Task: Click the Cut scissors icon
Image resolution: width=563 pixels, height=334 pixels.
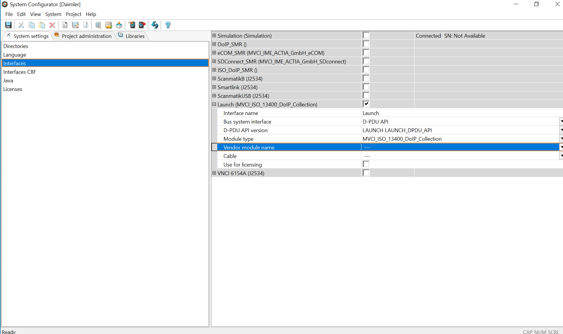Action: 21,25
